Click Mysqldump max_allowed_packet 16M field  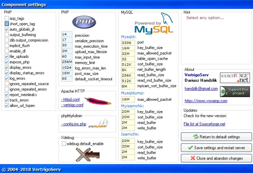[x=128, y=99]
